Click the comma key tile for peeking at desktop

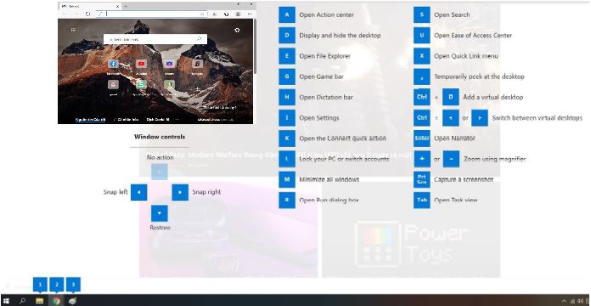pos(422,76)
